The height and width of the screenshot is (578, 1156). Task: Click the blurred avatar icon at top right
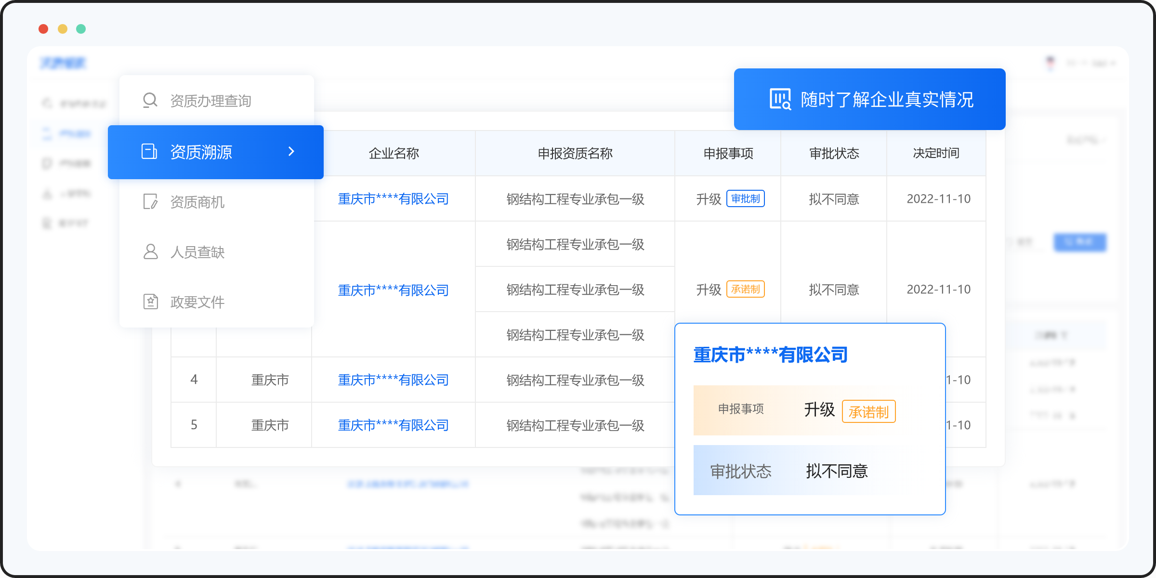1051,63
